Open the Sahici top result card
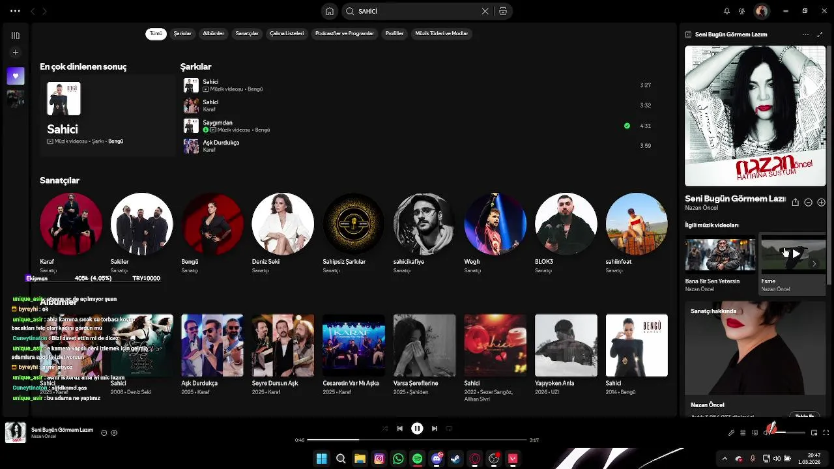The height and width of the screenshot is (469, 834). click(108, 116)
